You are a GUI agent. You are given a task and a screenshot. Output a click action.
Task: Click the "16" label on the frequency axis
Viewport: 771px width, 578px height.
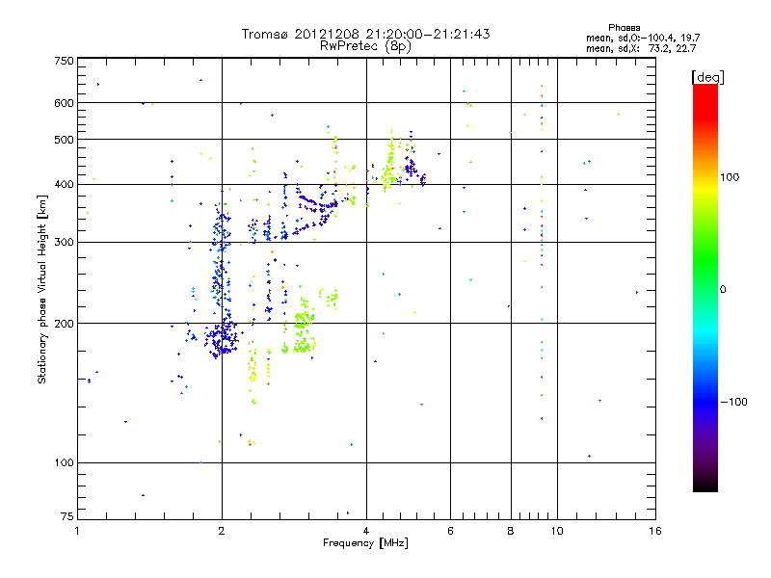click(655, 531)
